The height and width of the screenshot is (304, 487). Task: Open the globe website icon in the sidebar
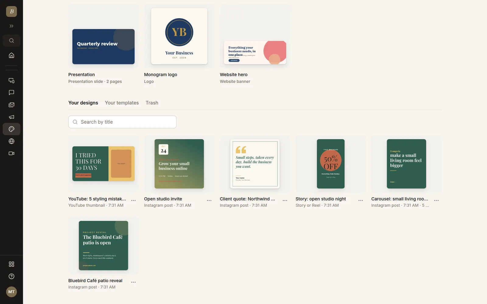pos(12,141)
